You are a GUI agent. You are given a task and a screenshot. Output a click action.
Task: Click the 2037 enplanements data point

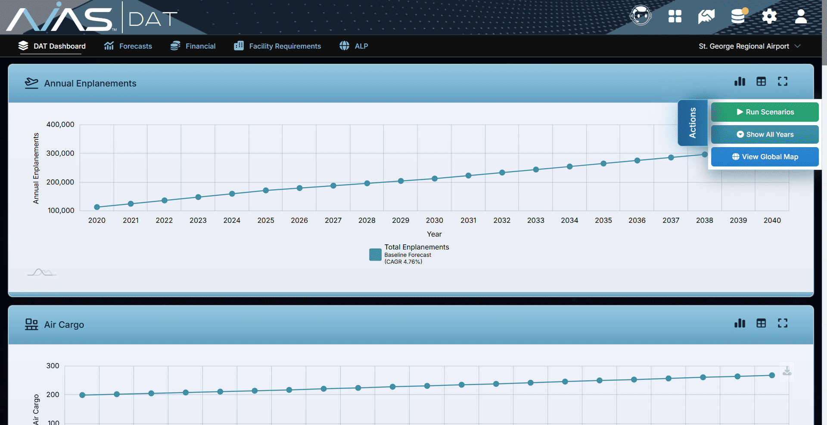pos(671,157)
